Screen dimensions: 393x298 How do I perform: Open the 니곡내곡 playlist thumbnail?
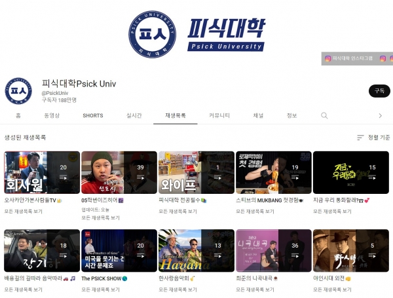point(274,251)
